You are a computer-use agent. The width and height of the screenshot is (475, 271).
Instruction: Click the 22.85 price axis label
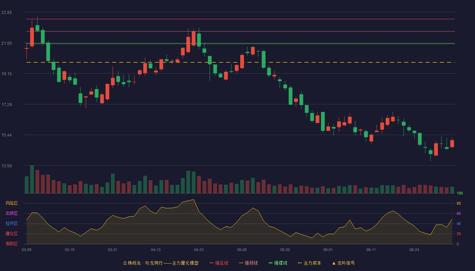(6, 13)
